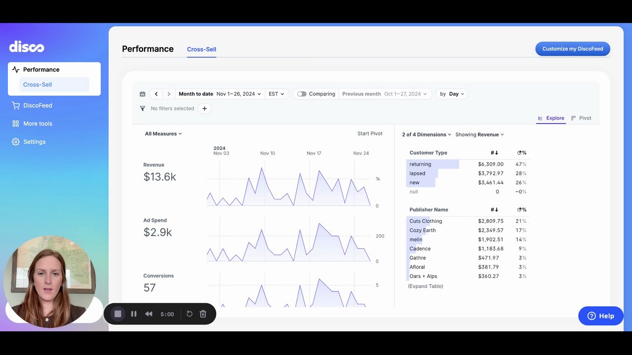Click the presenter webcam bubble
The height and width of the screenshot is (355, 632).
tap(49, 282)
